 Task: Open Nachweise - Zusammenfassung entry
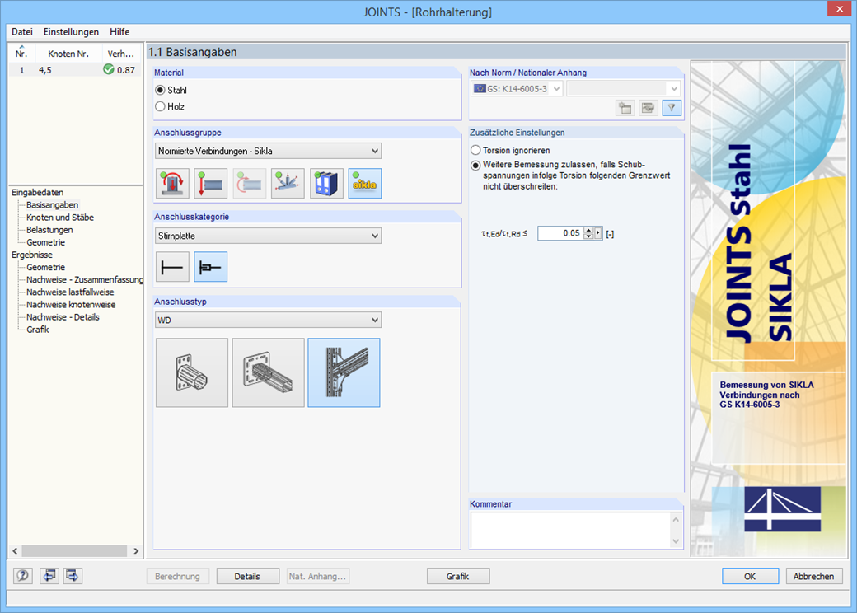coord(84,280)
